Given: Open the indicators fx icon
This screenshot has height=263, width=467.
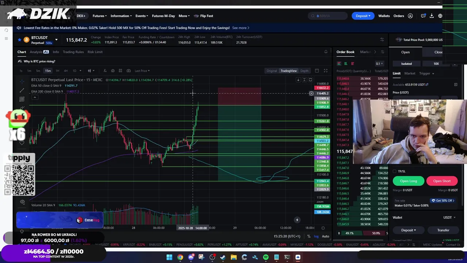Looking at the screenshot, I should click(105, 71).
